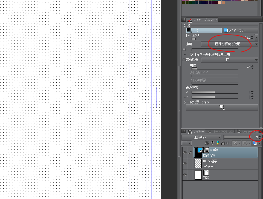Image resolution: width=263 pixels, height=199 pixels.
Task: Click the red check Layer Property tab icon
Action: [x=190, y=20]
